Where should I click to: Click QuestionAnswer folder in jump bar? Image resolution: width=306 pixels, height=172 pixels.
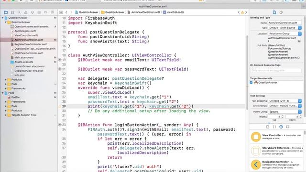click(113, 12)
